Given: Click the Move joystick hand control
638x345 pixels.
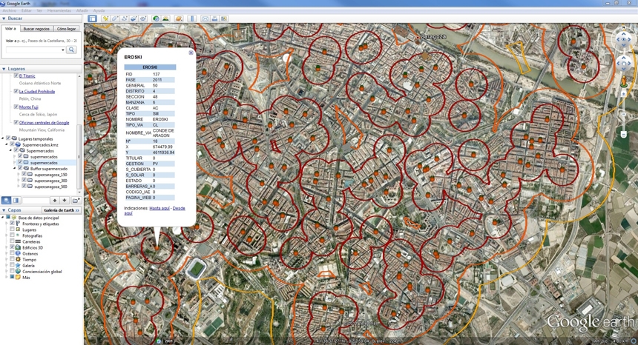Looking at the screenshot, I should click(623, 64).
